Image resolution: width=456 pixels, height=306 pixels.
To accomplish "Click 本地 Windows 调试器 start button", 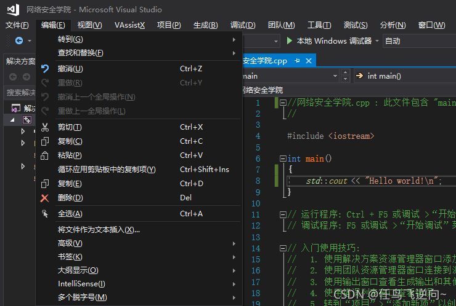I will [329, 41].
